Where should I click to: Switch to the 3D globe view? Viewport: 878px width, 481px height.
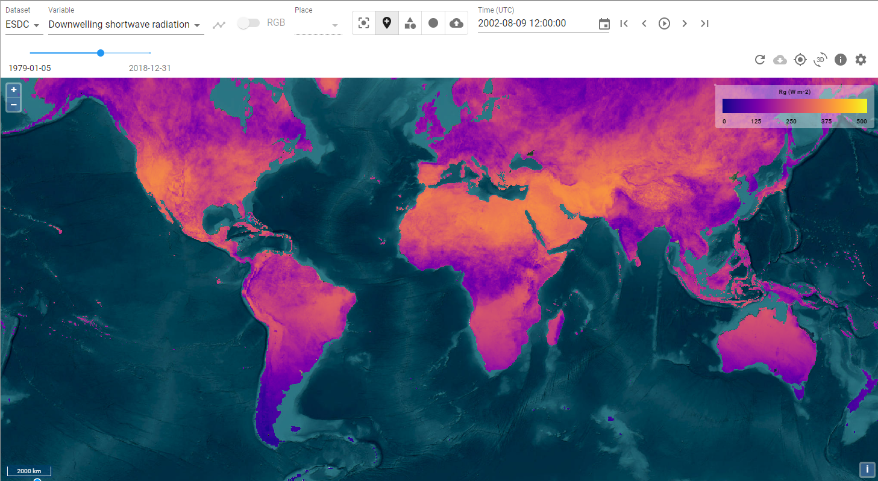pyautogui.click(x=820, y=60)
